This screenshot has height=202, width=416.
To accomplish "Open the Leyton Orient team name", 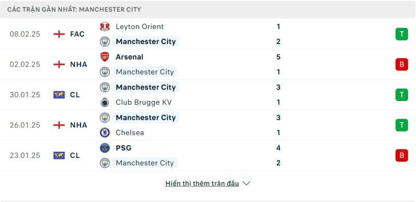I will pyautogui.click(x=139, y=27).
